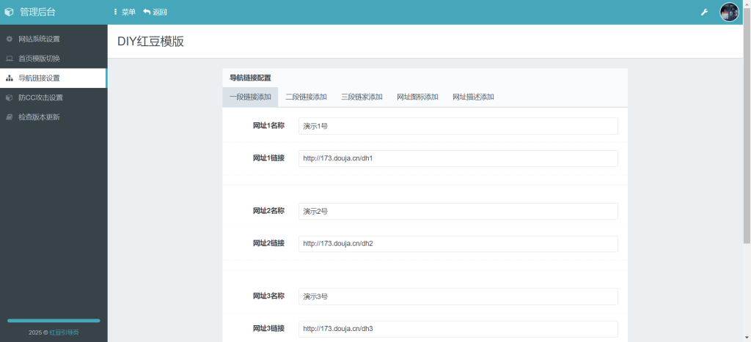The height and width of the screenshot is (342, 751).
Task: Click the cube logo icon beside 管理后台
Action: click(10, 12)
